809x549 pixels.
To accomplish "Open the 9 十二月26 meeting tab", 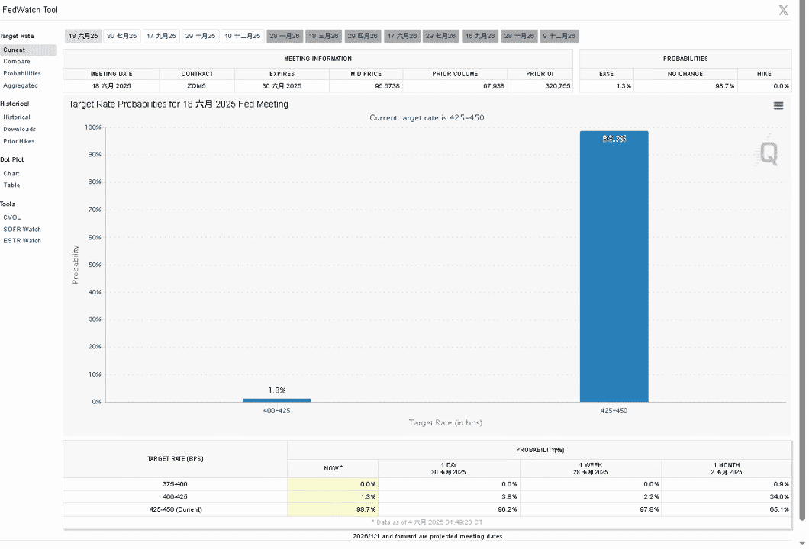I will coord(559,36).
